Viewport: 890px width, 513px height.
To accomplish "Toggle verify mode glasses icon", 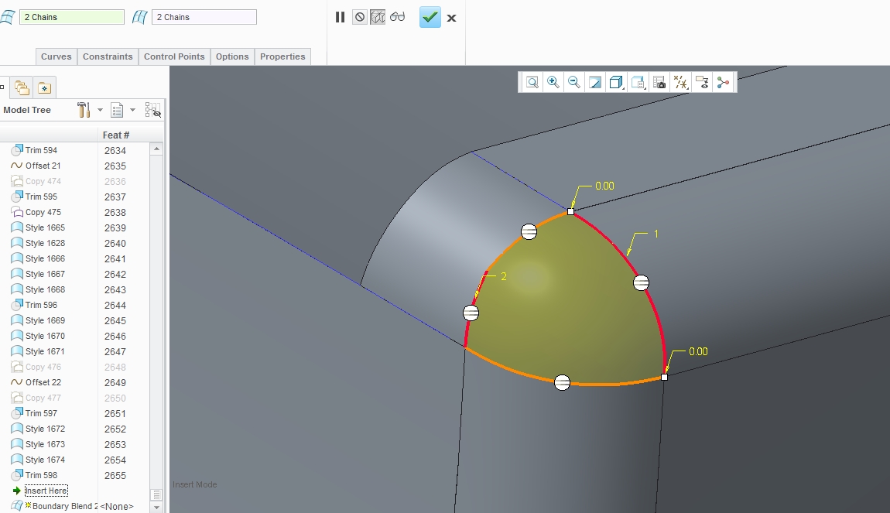I will pos(397,16).
